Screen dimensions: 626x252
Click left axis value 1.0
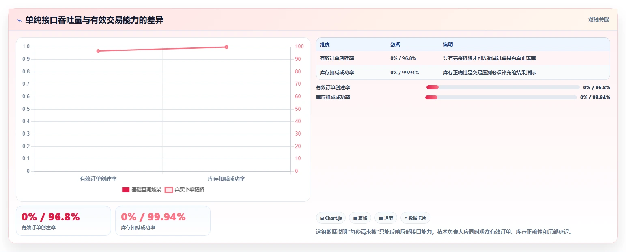tap(26, 47)
